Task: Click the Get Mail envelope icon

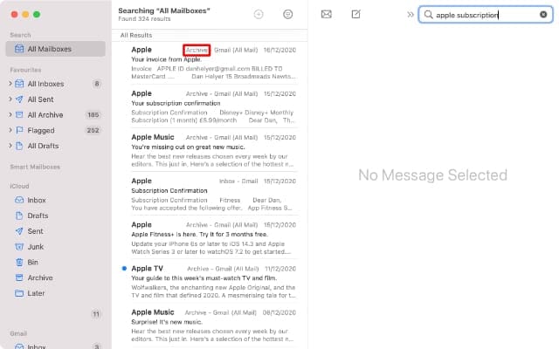Action: (x=327, y=15)
